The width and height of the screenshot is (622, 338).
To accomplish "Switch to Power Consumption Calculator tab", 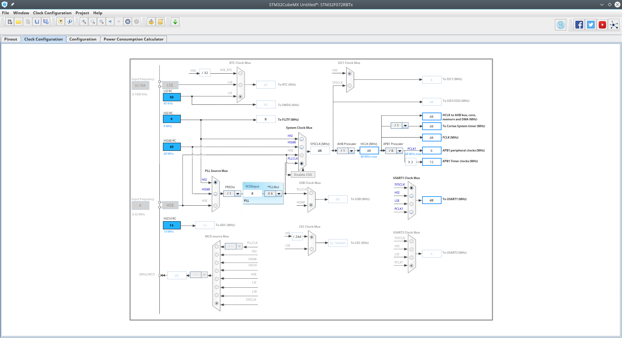I will [x=133, y=39].
